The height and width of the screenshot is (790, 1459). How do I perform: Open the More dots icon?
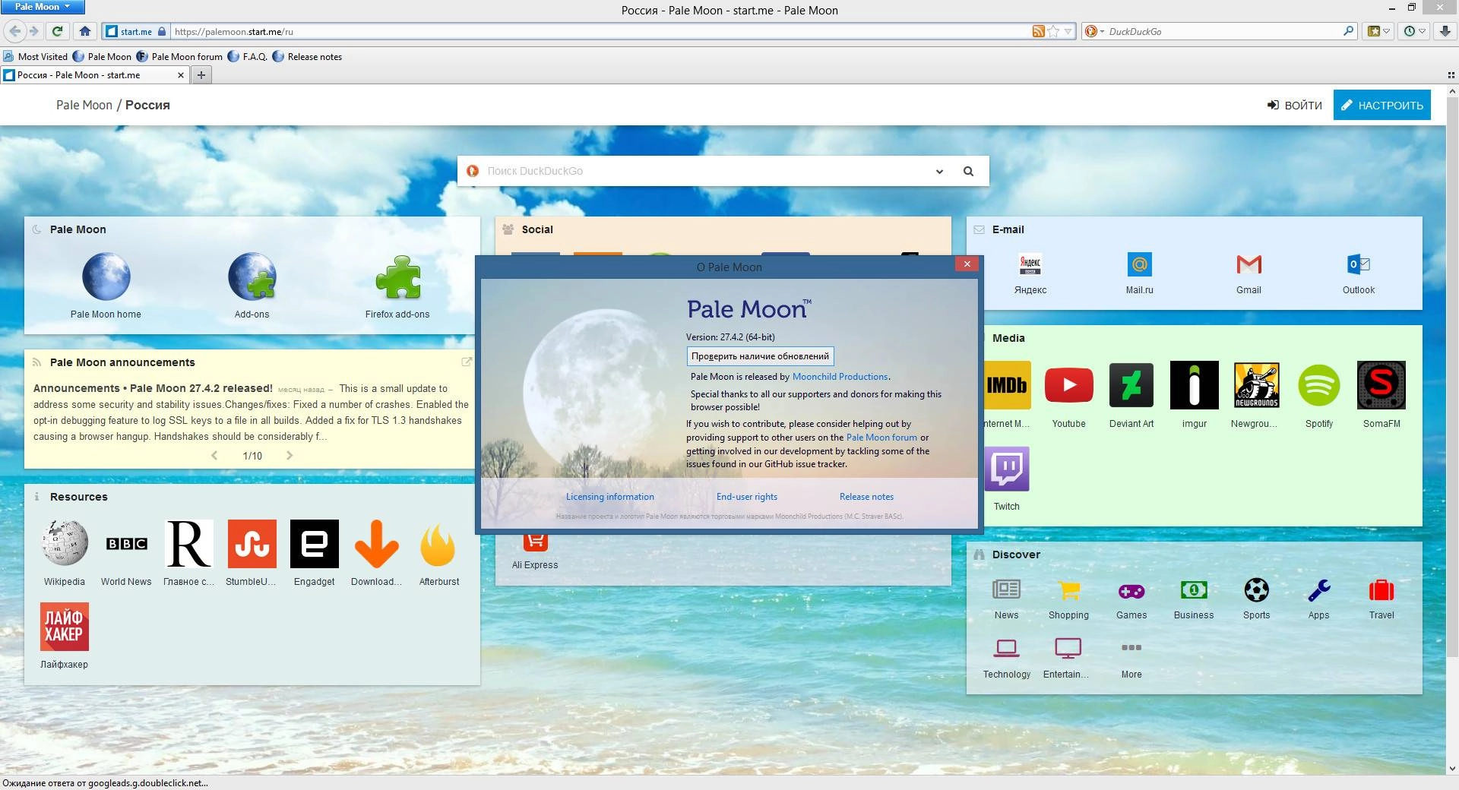pyautogui.click(x=1131, y=648)
